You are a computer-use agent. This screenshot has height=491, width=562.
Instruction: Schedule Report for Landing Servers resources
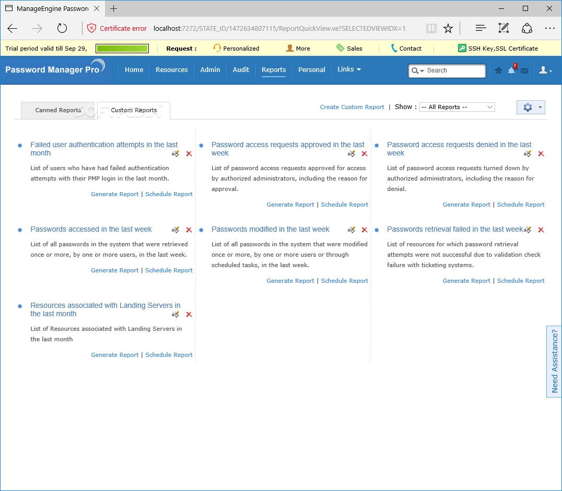point(169,355)
